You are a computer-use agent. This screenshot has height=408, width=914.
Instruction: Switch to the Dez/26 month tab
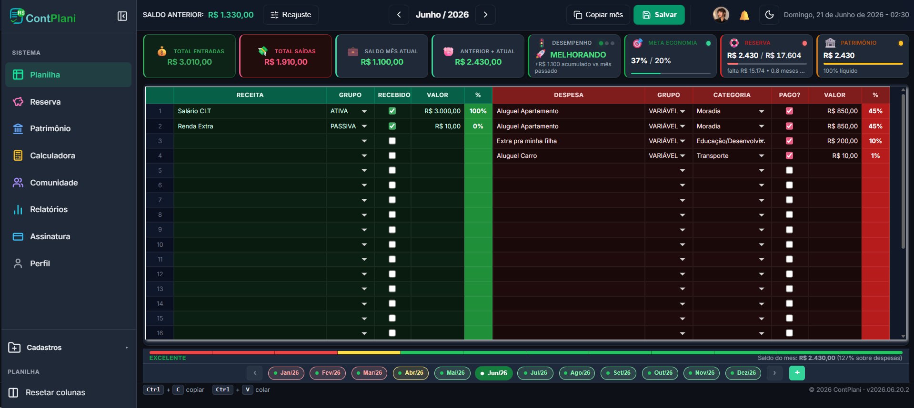tap(743, 373)
